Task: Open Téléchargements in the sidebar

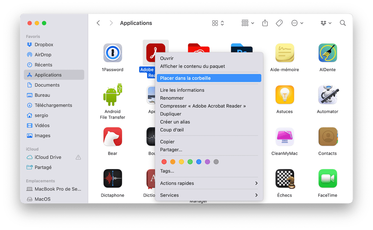Action: [x=53, y=105]
